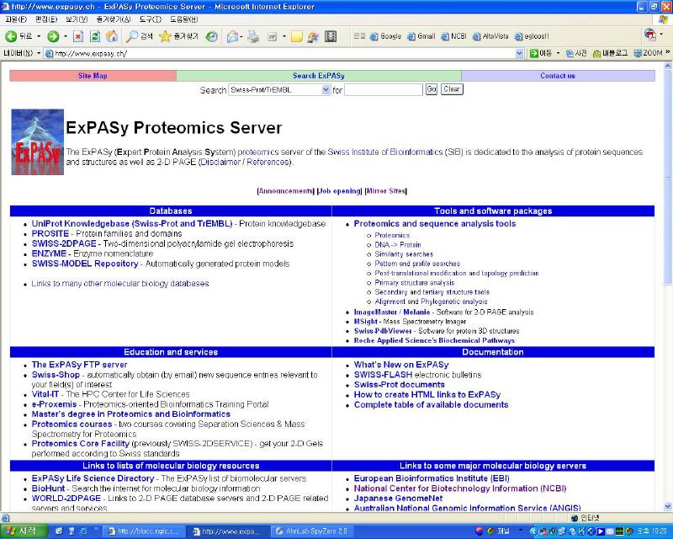Click the browser Back button

19,36
